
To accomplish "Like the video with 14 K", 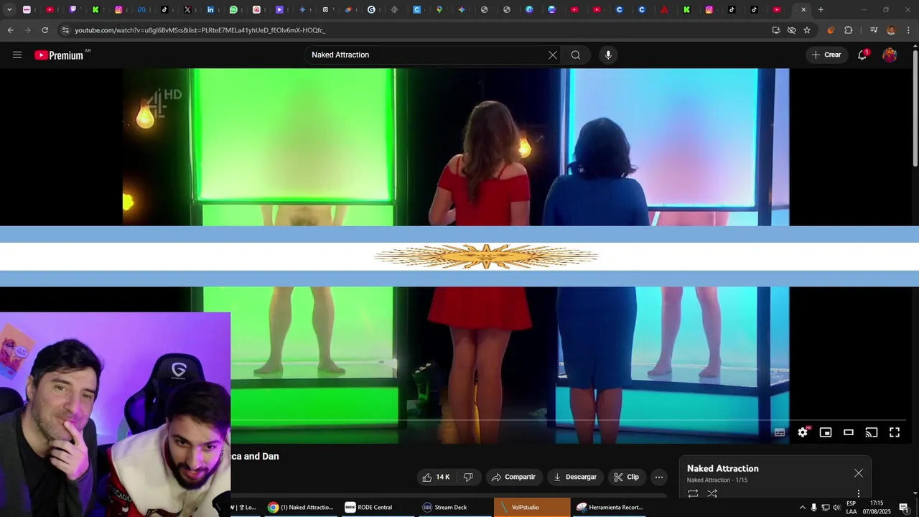I will click(x=437, y=477).
